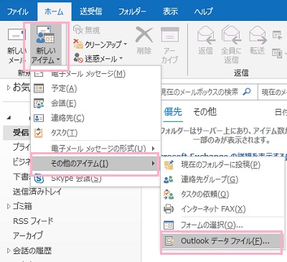
Task: Select Meeting (会議) icon item
Action: click(x=39, y=103)
